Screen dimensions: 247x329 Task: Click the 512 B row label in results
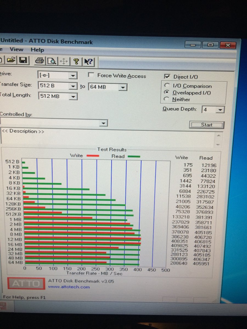[12, 161]
